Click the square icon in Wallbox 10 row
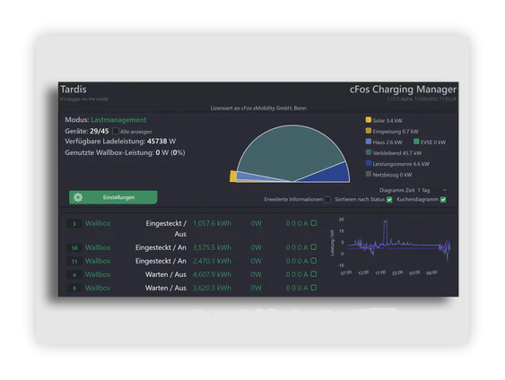Image resolution: width=505 pixels, height=380 pixels. [314, 247]
